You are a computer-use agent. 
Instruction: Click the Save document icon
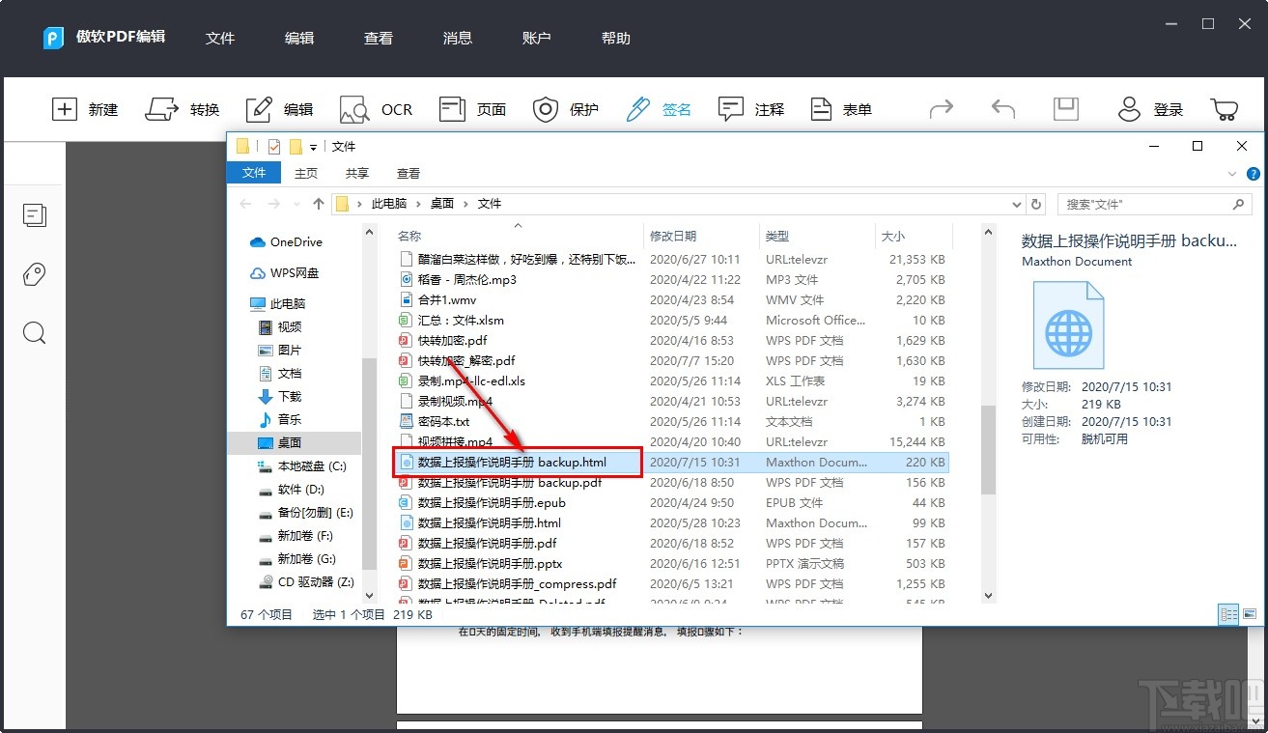(1065, 109)
